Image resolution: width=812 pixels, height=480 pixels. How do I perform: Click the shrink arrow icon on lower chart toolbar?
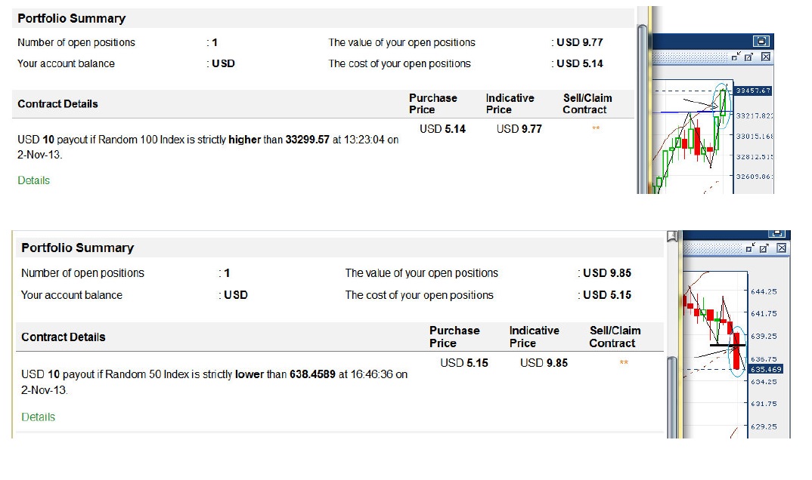coord(750,248)
